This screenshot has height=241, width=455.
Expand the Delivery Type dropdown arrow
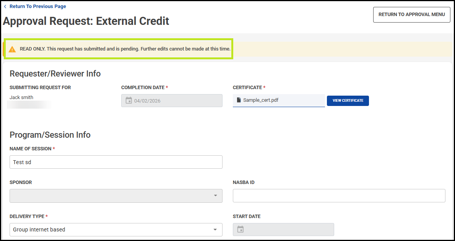[x=215, y=230]
